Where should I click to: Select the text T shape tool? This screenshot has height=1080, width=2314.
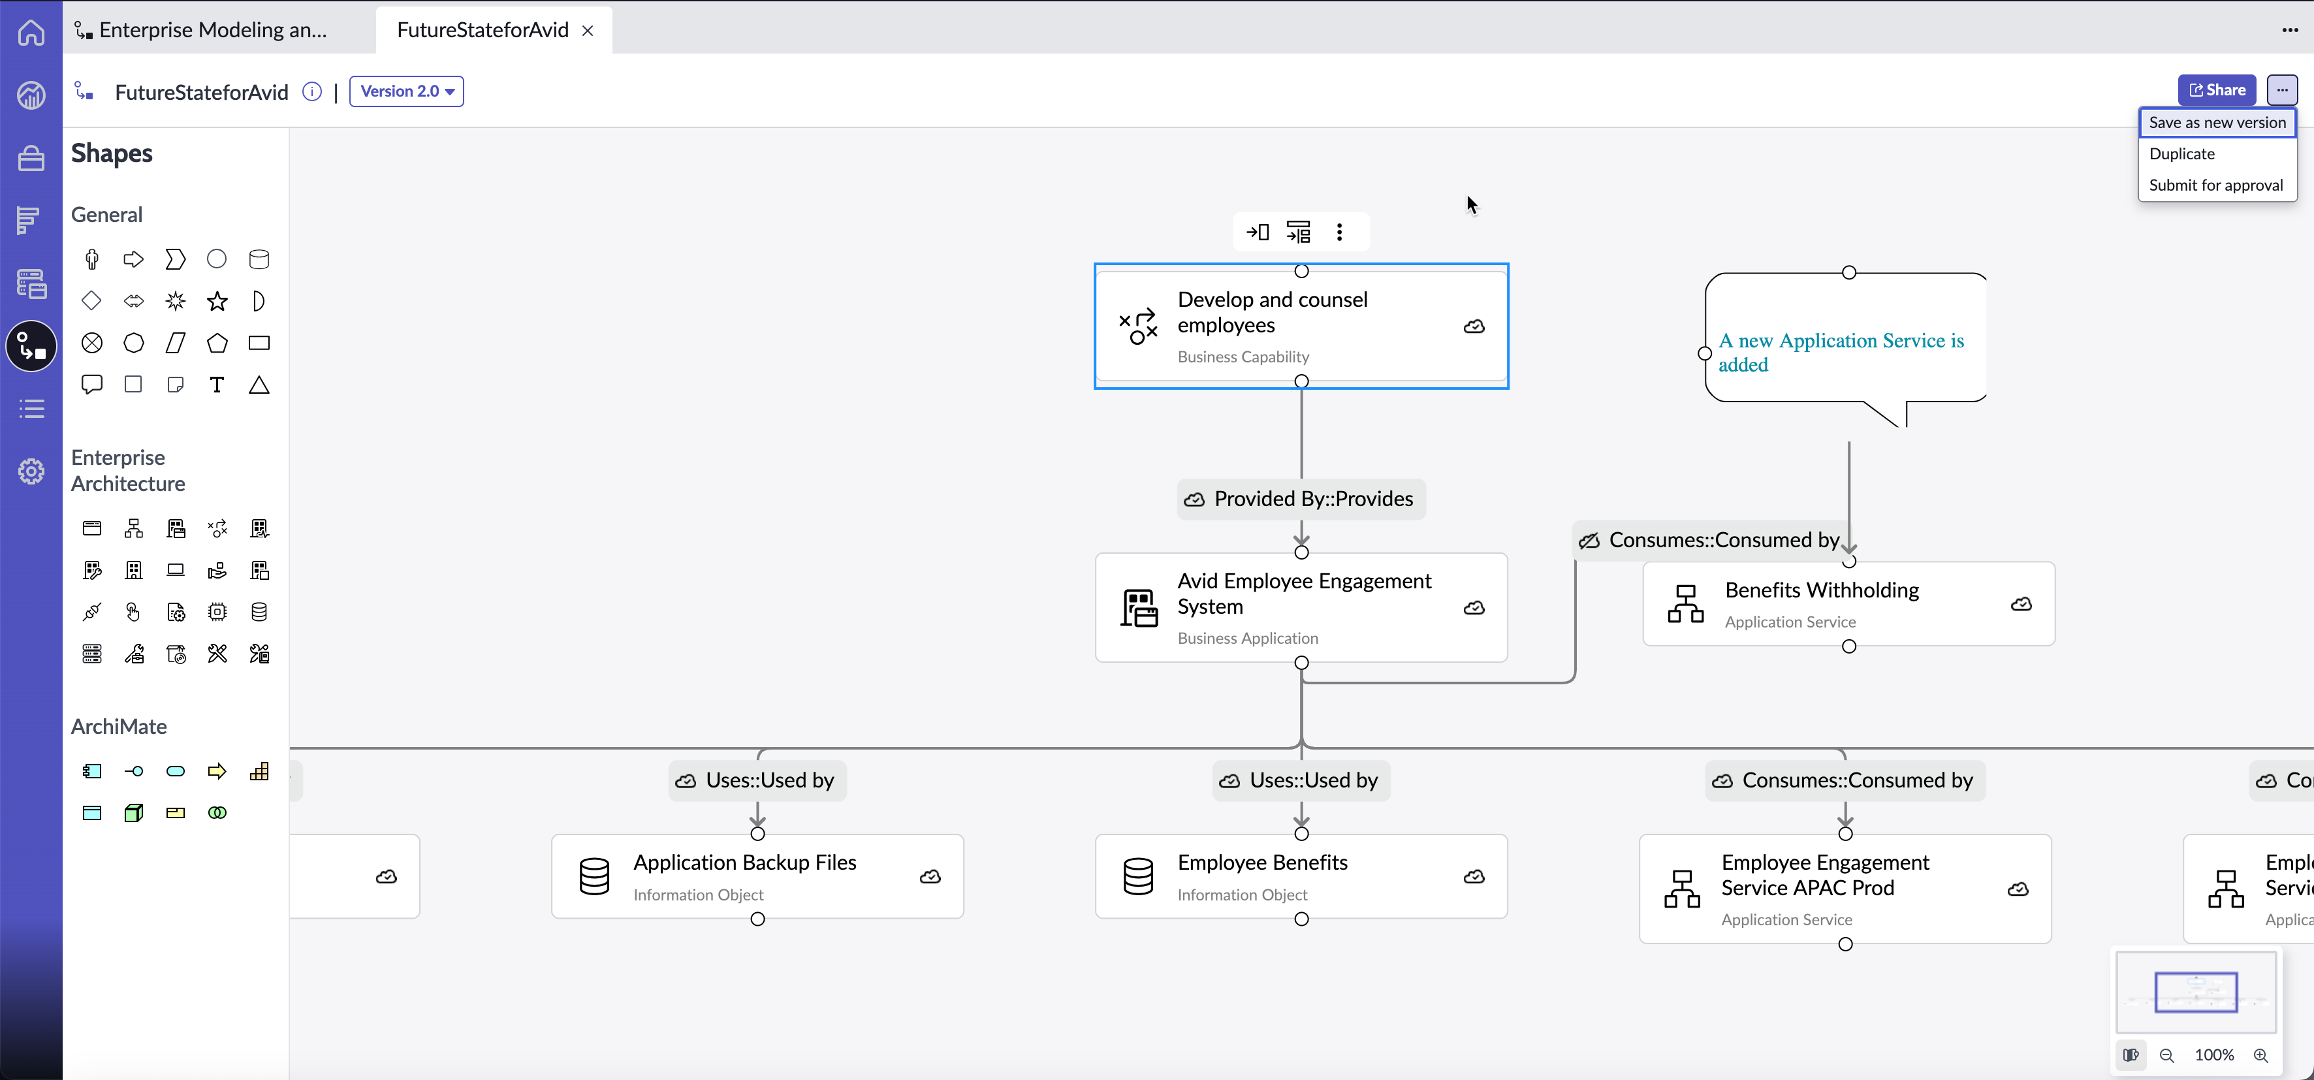pos(217,385)
